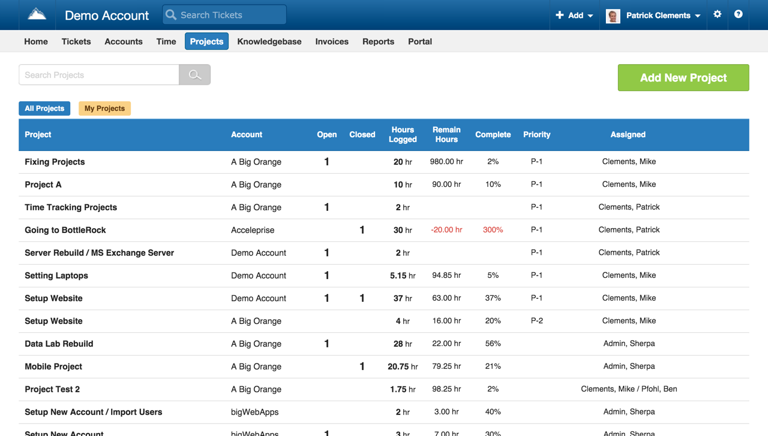Go to the Invoices tab

332,41
